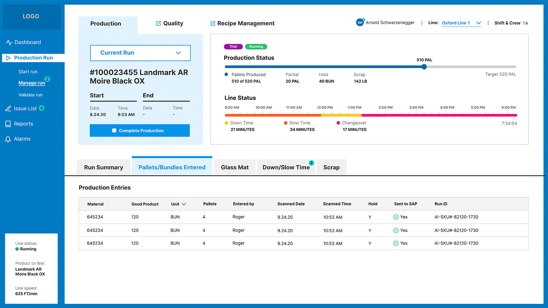This screenshot has height=308, width=548.
Task: Open the Manage run link
Action: coord(32,83)
